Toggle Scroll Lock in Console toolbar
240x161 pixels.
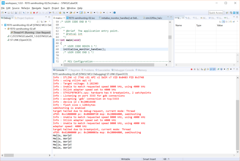tap(205, 69)
